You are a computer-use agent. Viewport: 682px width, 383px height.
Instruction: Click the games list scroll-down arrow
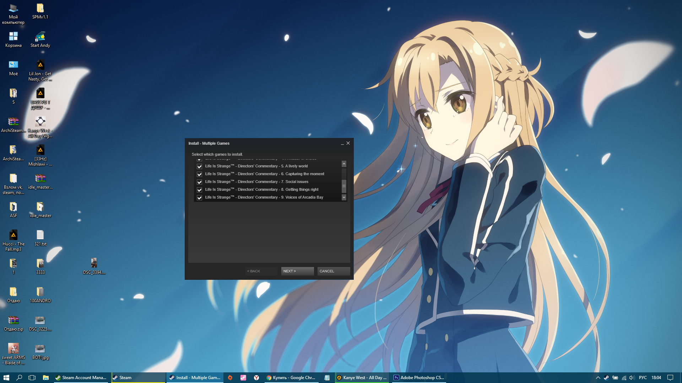click(x=344, y=198)
